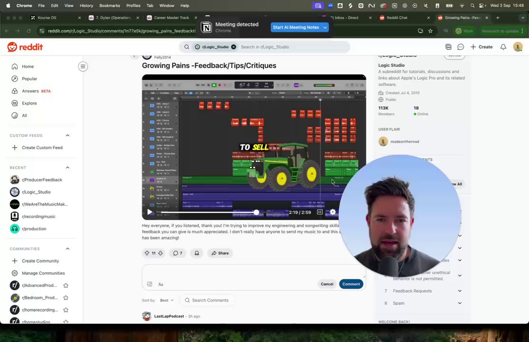This screenshot has height=342, width=529.
Task: Click the Create post button
Action: 482,47
